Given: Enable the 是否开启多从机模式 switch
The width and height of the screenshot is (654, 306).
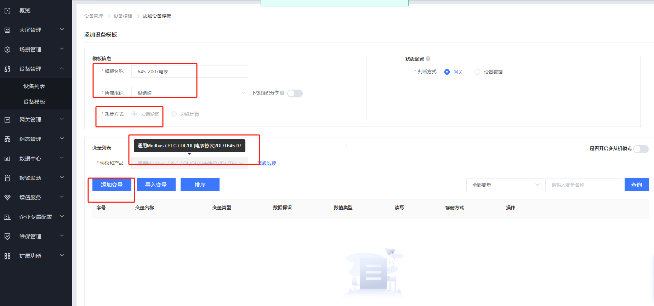Looking at the screenshot, I should 641,149.
